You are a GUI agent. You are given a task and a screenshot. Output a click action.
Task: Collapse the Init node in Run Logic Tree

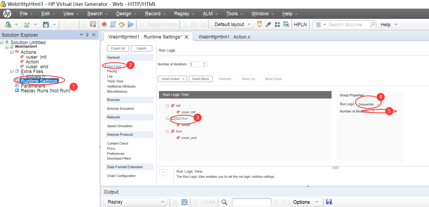click(x=168, y=106)
